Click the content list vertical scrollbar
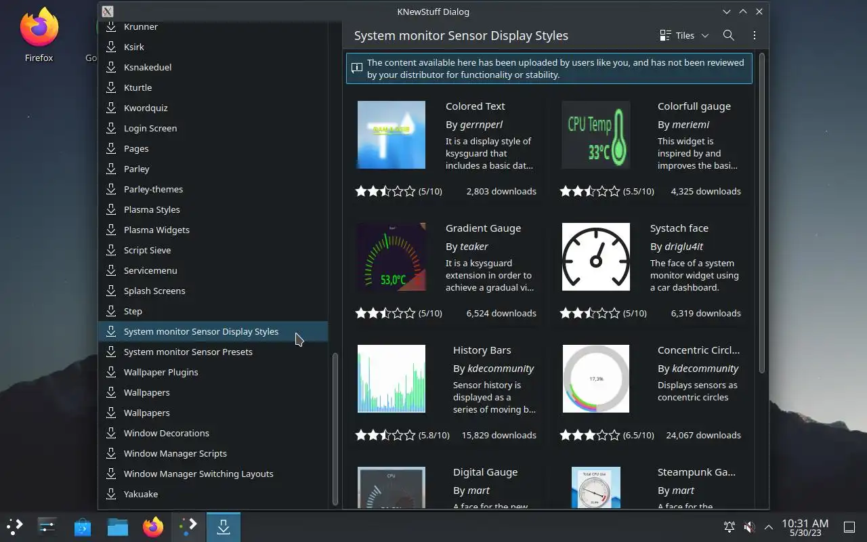Screen dimensions: 867x542 coord(761,213)
